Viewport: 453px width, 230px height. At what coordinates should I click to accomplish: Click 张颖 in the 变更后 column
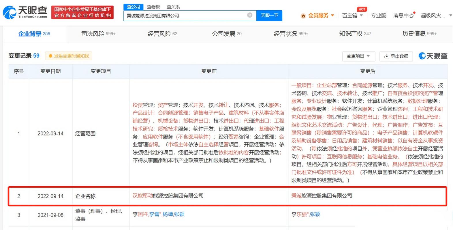315,214
